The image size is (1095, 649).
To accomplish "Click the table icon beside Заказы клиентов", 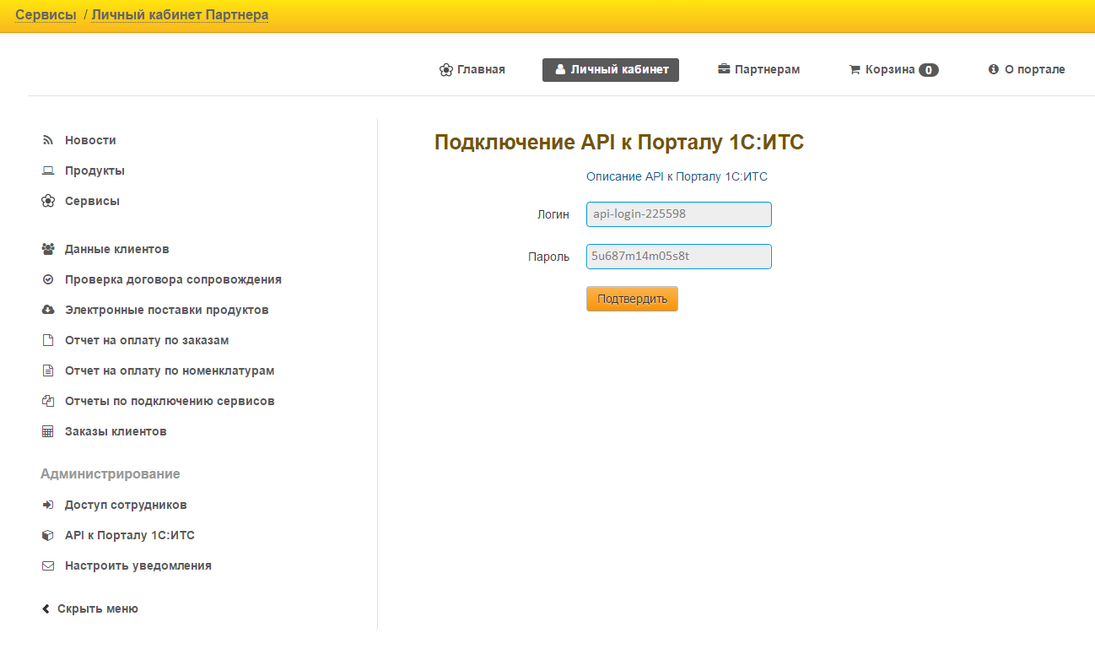I will coord(48,431).
